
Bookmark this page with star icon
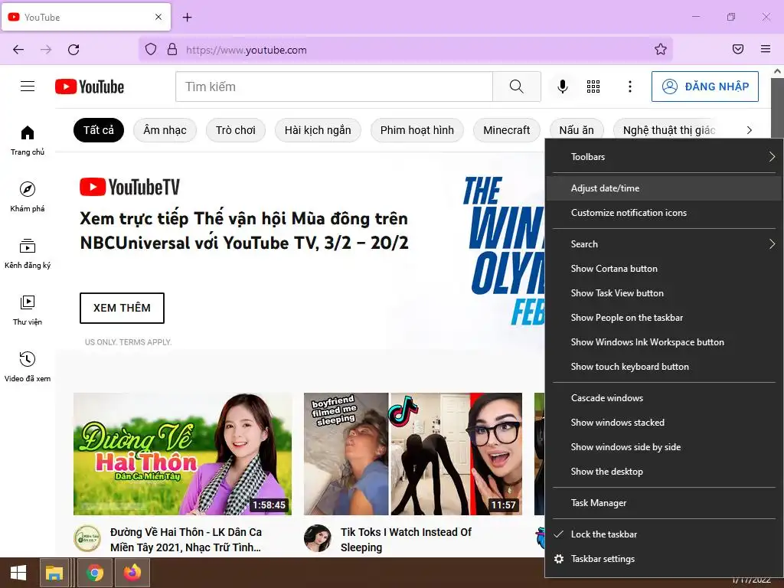tap(661, 49)
